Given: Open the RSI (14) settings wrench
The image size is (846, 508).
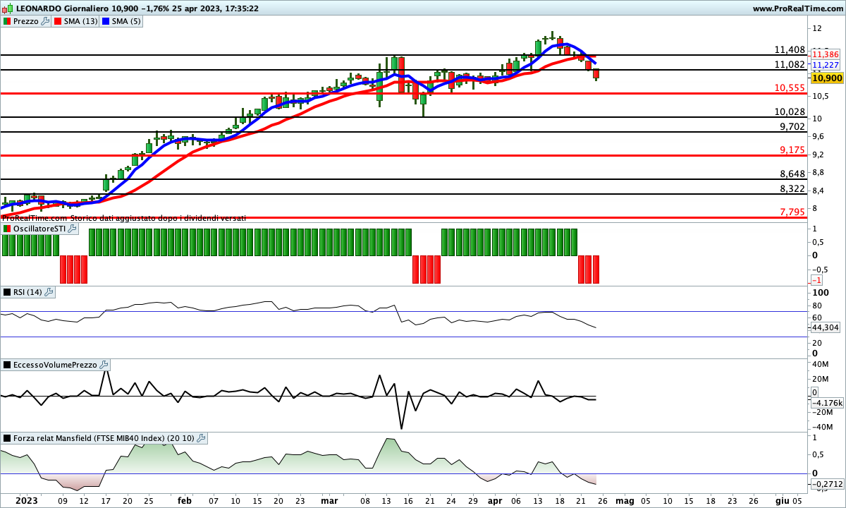Looking at the screenshot, I should pos(49,292).
